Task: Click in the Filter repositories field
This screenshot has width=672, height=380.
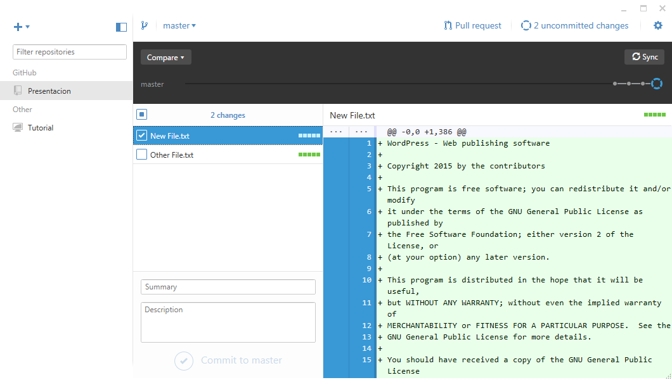Action: [70, 52]
